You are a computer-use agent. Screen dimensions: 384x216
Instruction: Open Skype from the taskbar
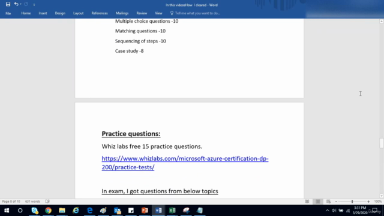(x=35, y=211)
